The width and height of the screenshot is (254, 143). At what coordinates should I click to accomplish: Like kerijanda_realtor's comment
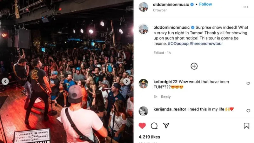pos(248,111)
